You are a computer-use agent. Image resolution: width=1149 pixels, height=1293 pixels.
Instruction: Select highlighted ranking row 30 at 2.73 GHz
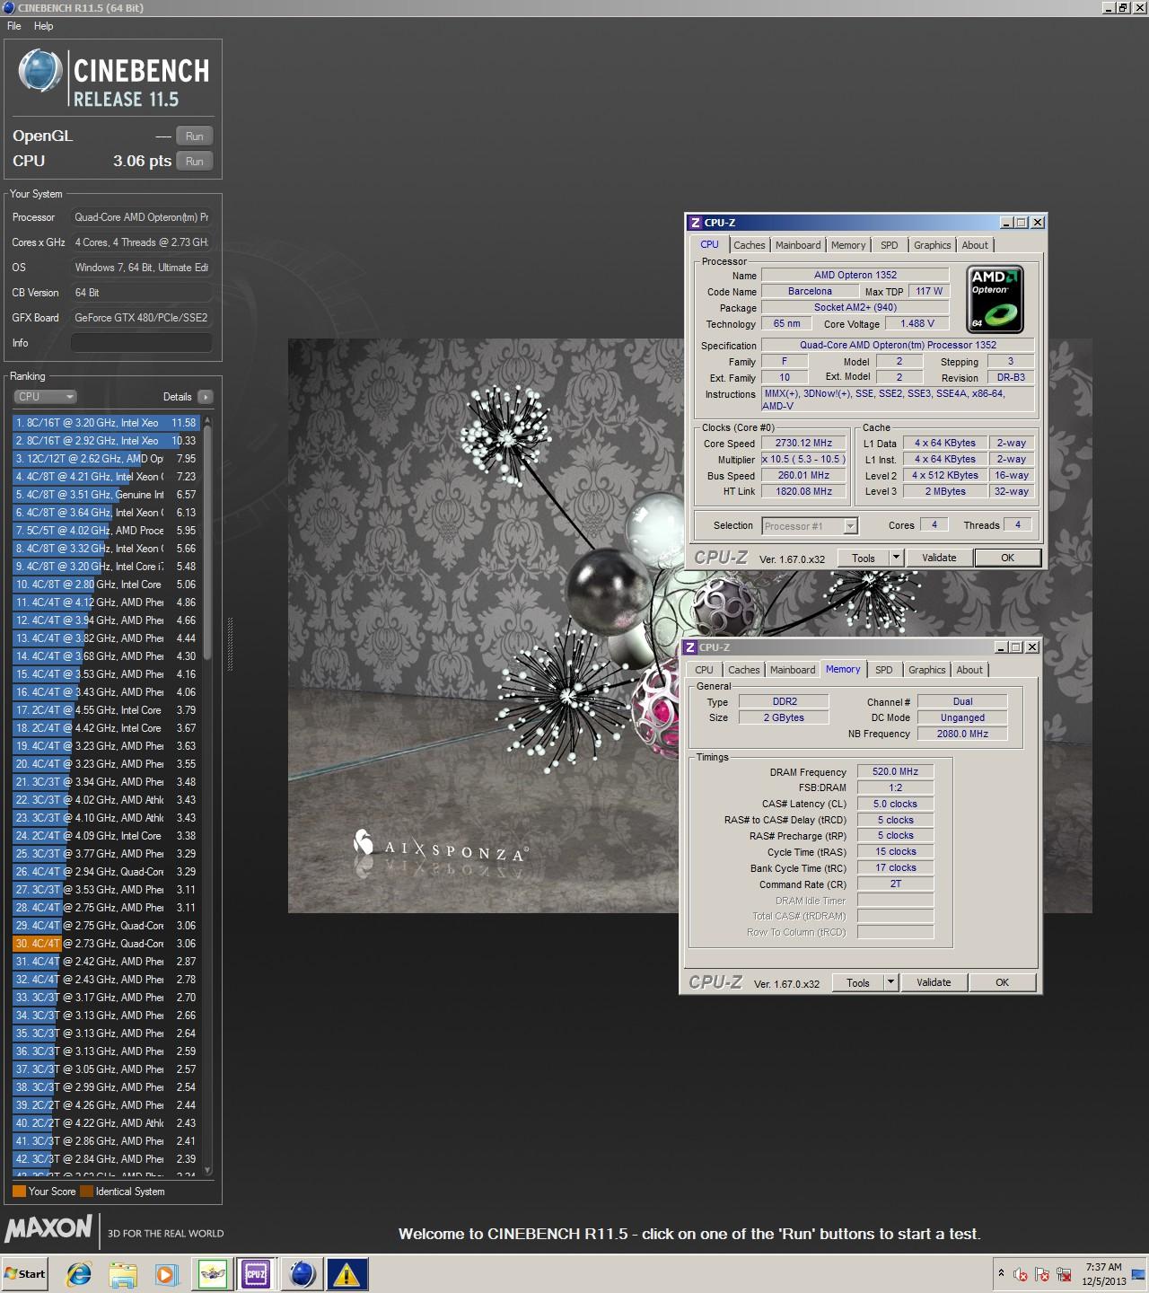coord(107,944)
